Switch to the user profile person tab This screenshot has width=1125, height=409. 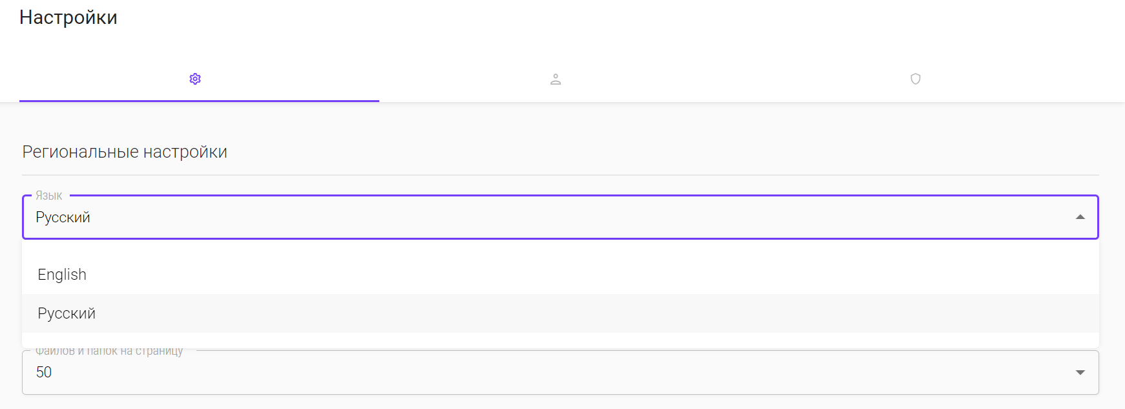(x=556, y=79)
